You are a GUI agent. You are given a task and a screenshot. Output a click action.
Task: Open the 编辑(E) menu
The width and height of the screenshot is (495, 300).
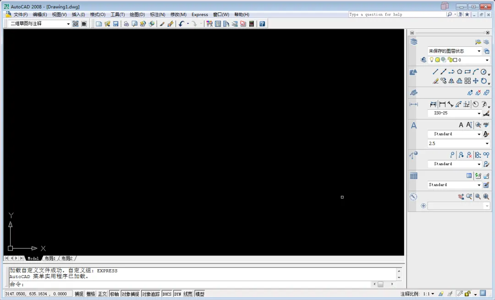(40, 15)
